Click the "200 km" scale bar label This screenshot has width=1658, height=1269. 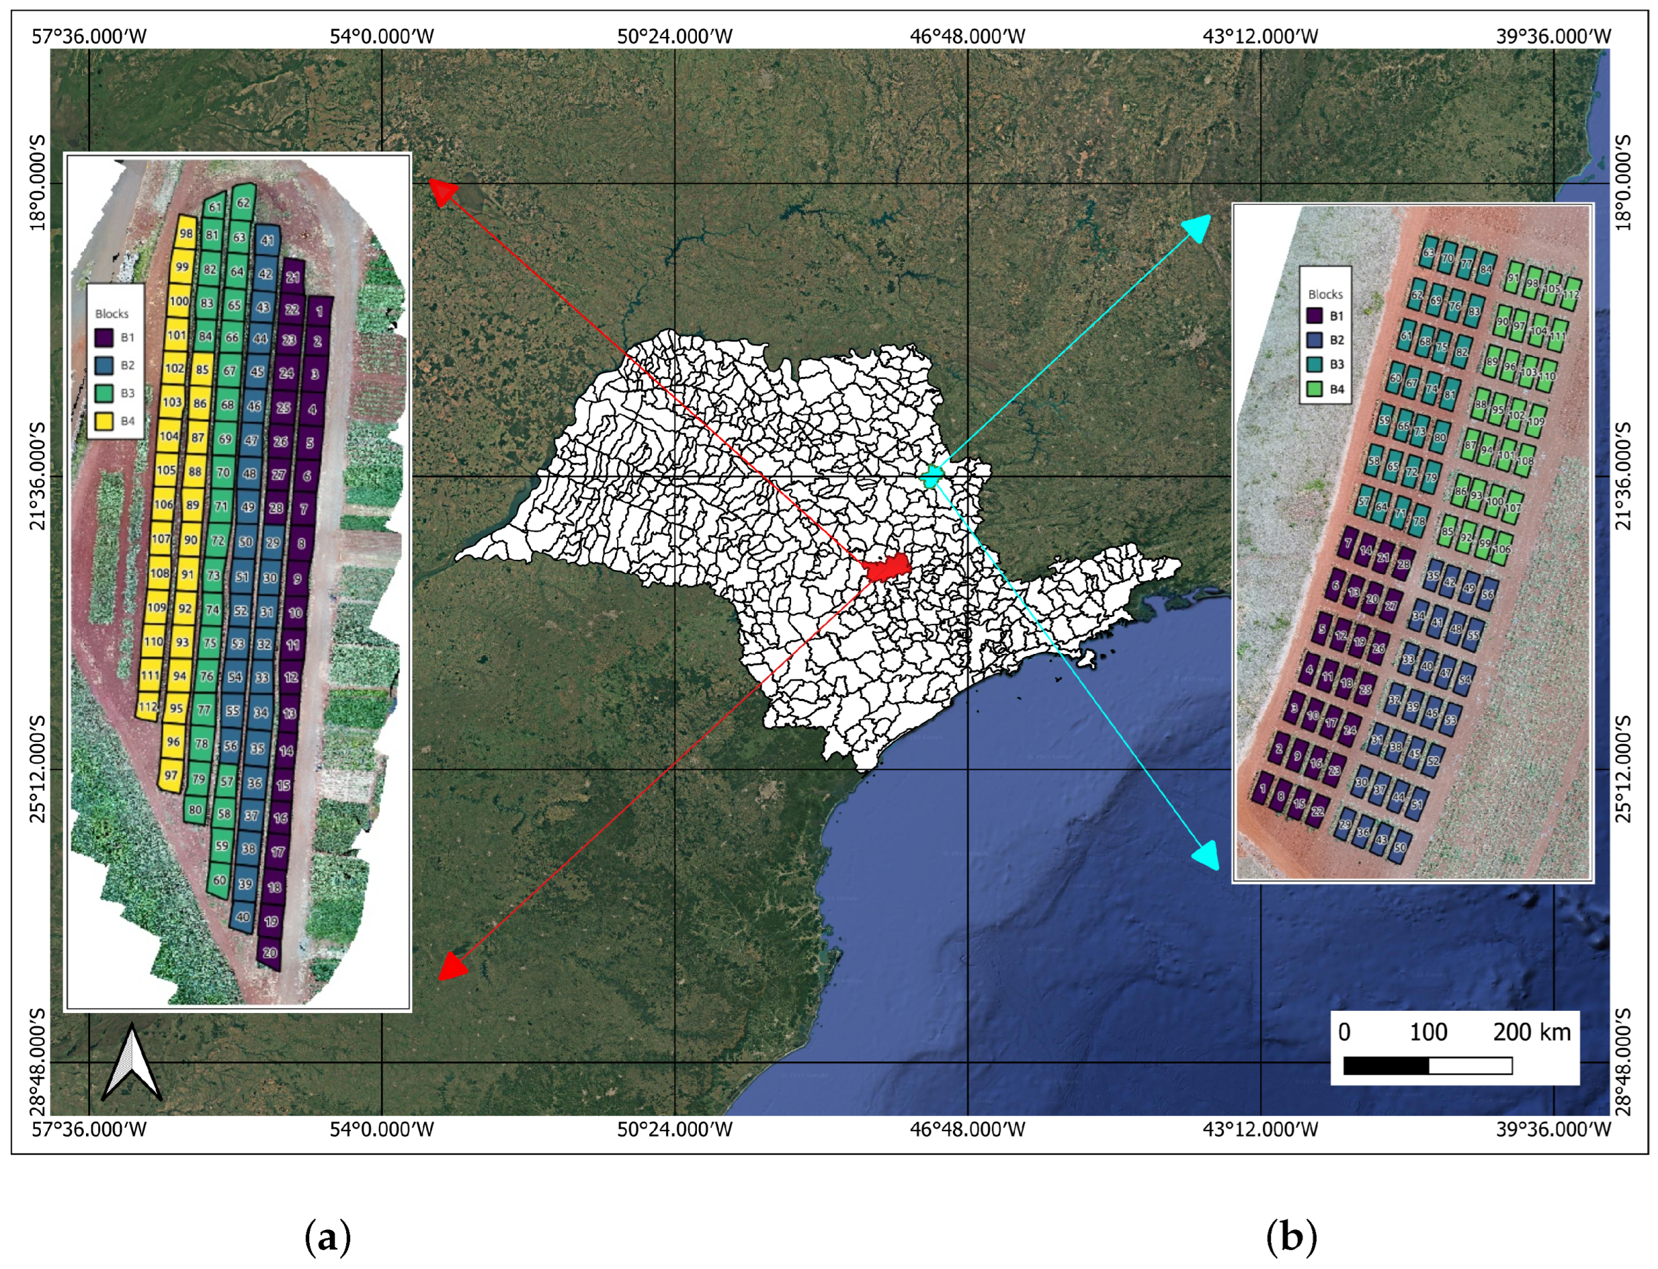(x=1531, y=1033)
